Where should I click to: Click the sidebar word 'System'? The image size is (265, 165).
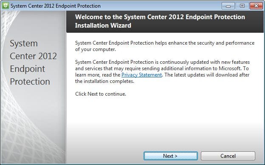(x=24, y=43)
